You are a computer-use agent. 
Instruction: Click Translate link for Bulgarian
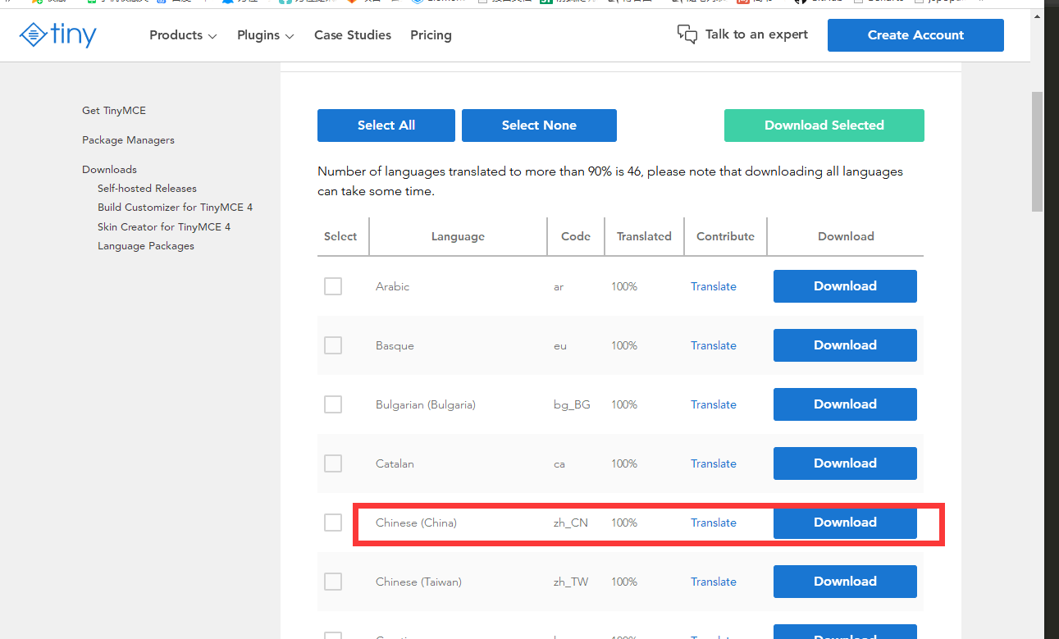click(x=714, y=404)
